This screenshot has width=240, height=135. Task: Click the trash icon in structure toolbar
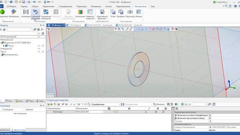172,104
